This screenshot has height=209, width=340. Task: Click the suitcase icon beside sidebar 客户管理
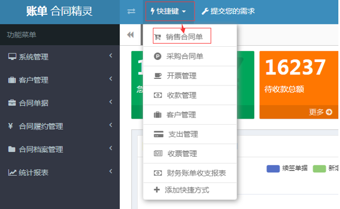12,80
